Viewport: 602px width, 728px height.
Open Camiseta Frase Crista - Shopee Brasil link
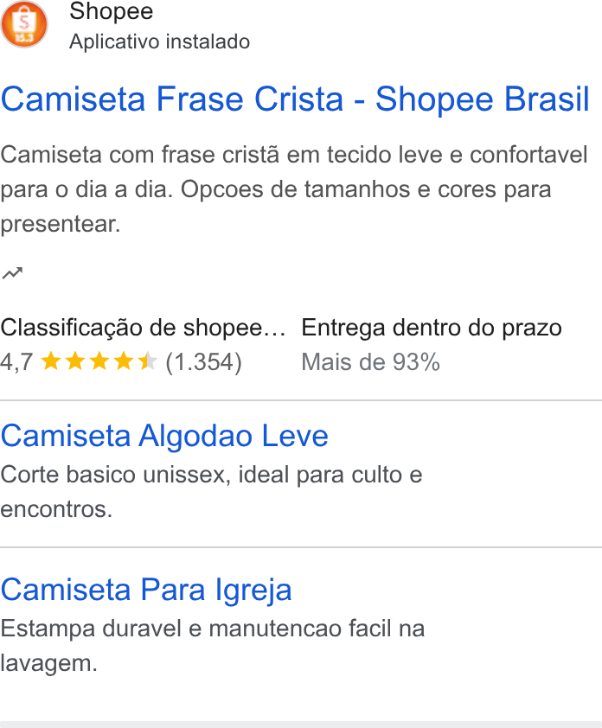[295, 99]
